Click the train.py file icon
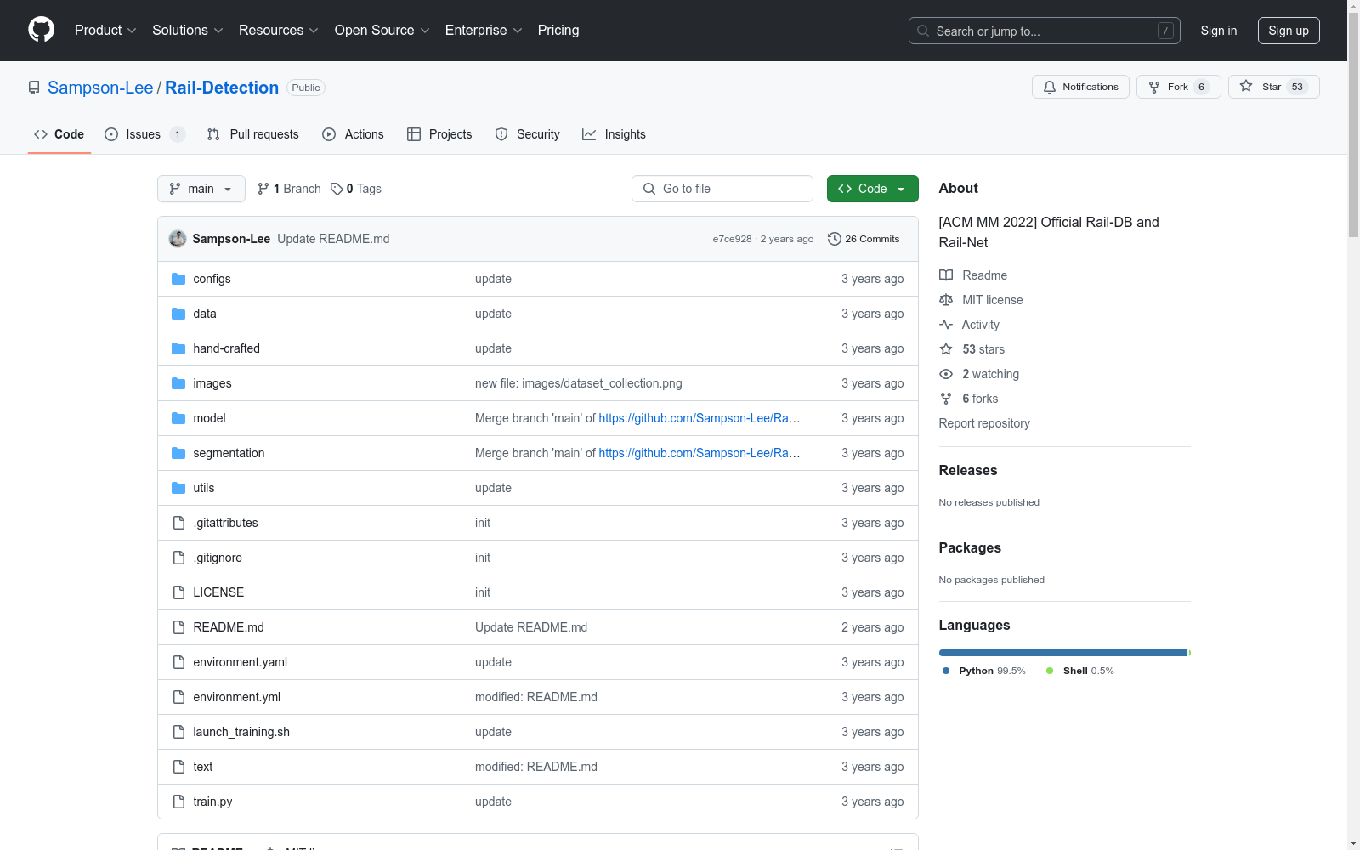This screenshot has height=850, width=1360. pyautogui.click(x=178, y=802)
